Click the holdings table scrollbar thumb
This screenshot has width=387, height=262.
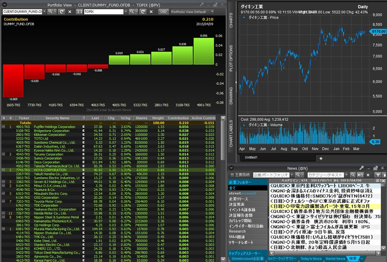(x=223, y=141)
